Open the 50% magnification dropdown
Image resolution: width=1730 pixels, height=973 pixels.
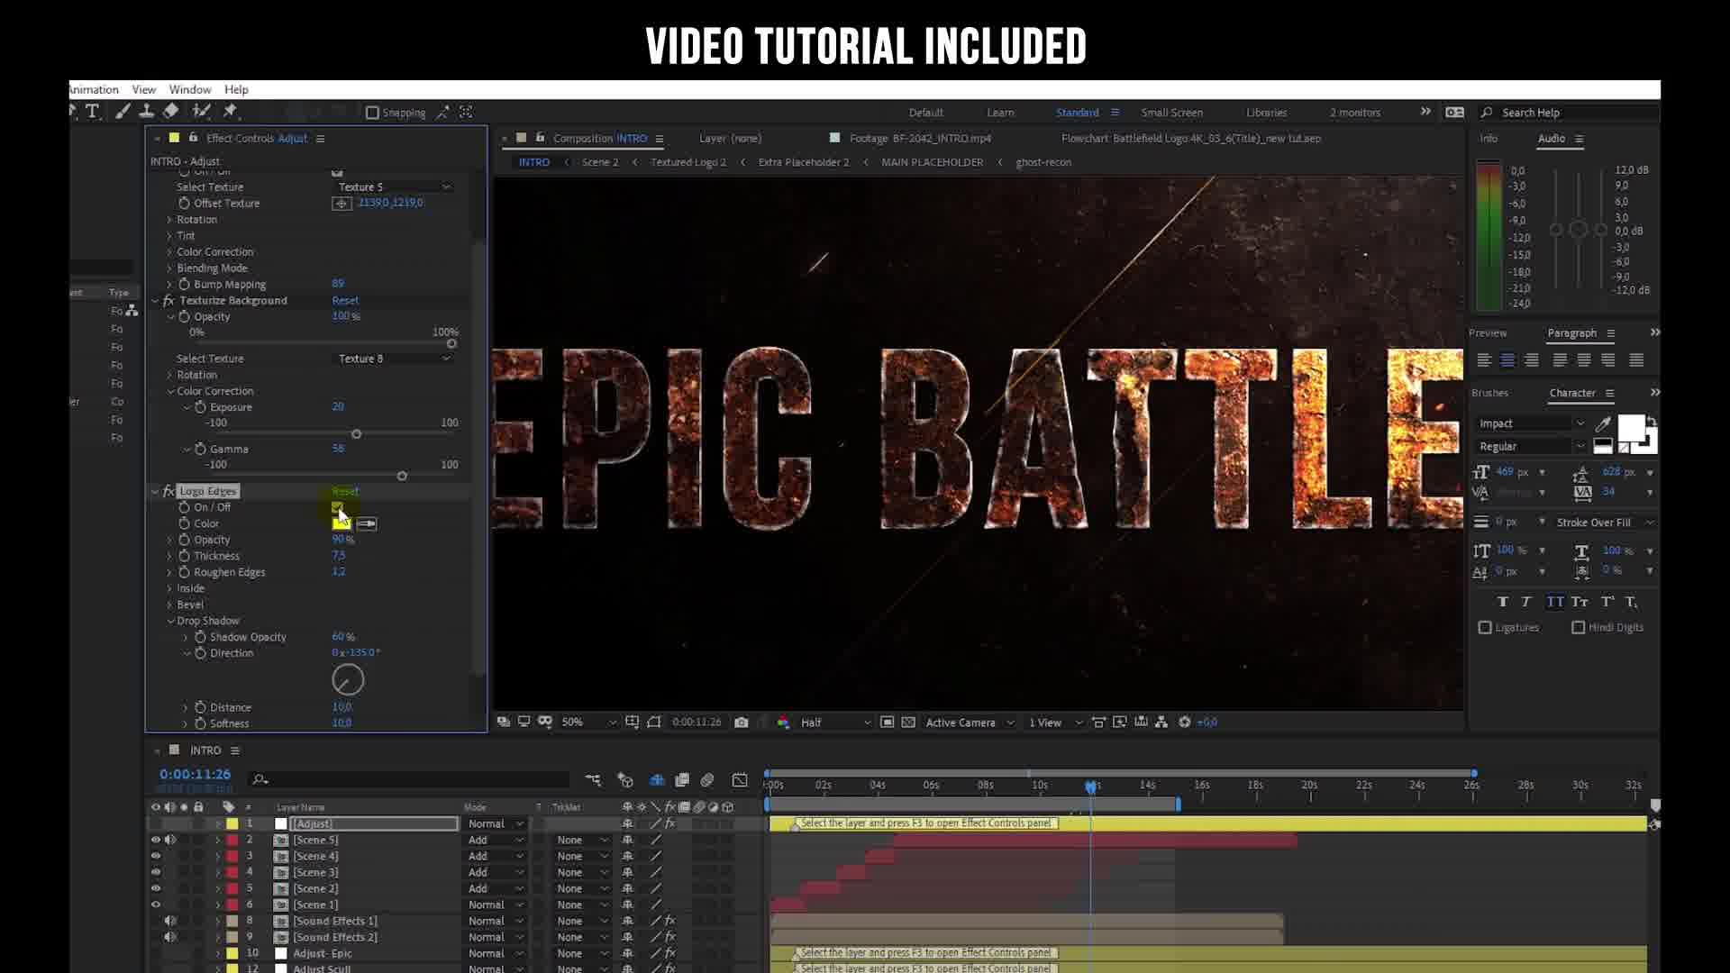[x=588, y=723]
